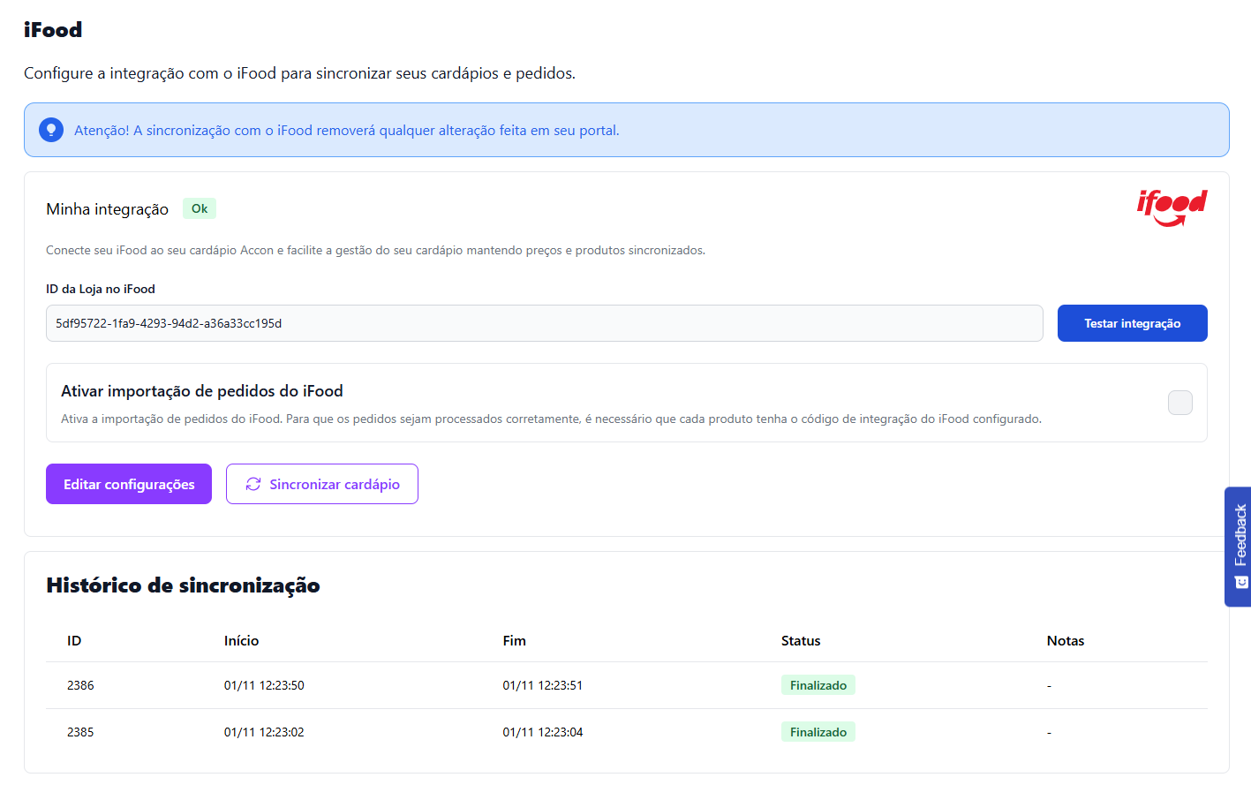Image resolution: width=1251 pixels, height=800 pixels.
Task: Click the Status column header
Action: pos(801,641)
